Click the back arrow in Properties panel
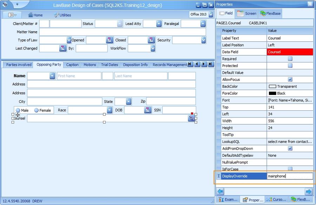316x205 pixels. [x=220, y=191]
